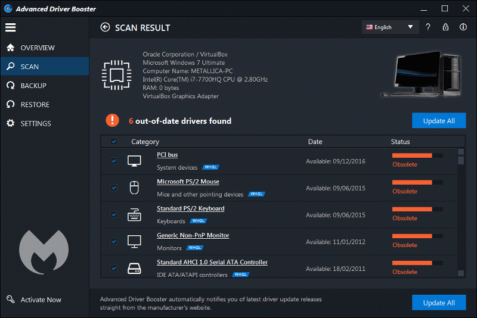Uncheck the Microsoft PS/2 Mouse checkbox
Viewport: 477px width, 318px height.
pyautogui.click(x=114, y=188)
